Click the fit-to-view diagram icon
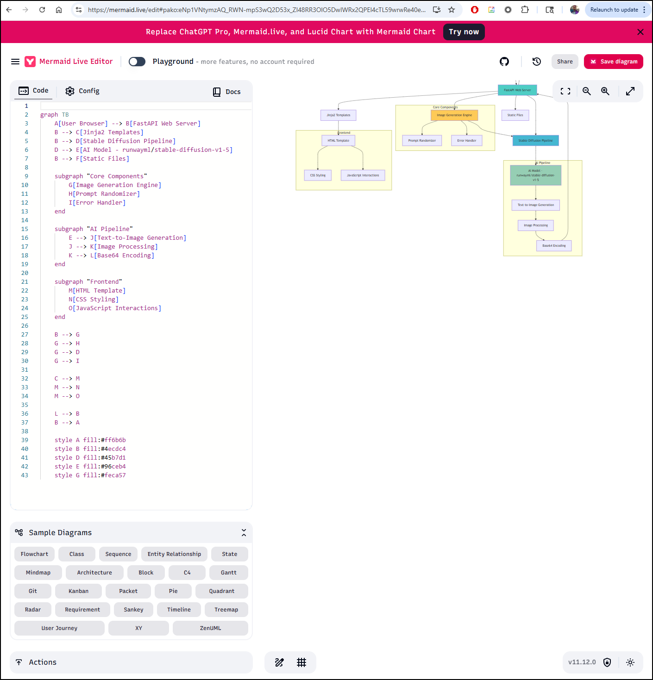 click(x=565, y=91)
